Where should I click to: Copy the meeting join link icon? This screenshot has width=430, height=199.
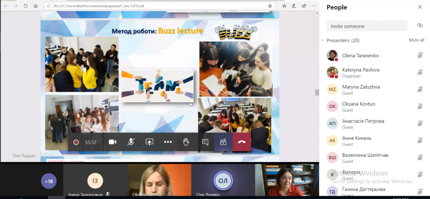click(419, 26)
